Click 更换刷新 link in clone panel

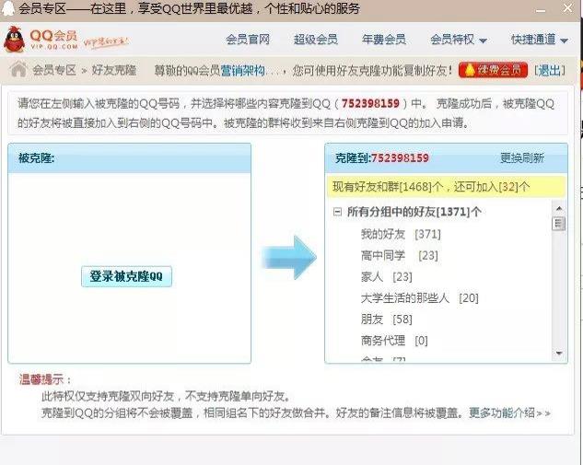pyautogui.click(x=522, y=158)
